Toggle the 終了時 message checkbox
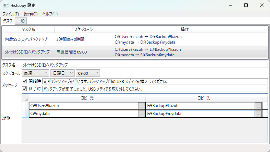Screen dimensions: 270x152 point(24,89)
